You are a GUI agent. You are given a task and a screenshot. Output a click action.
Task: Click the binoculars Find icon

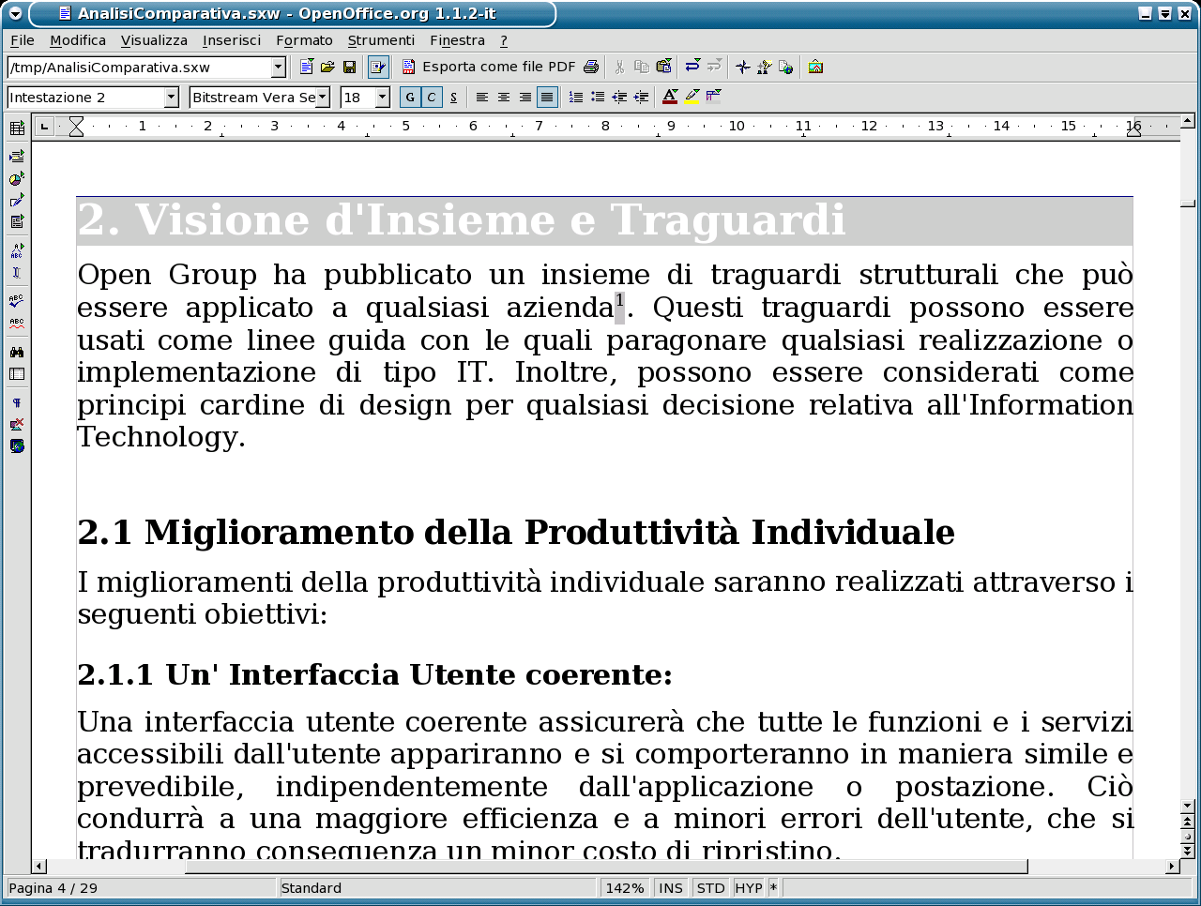pos(16,352)
